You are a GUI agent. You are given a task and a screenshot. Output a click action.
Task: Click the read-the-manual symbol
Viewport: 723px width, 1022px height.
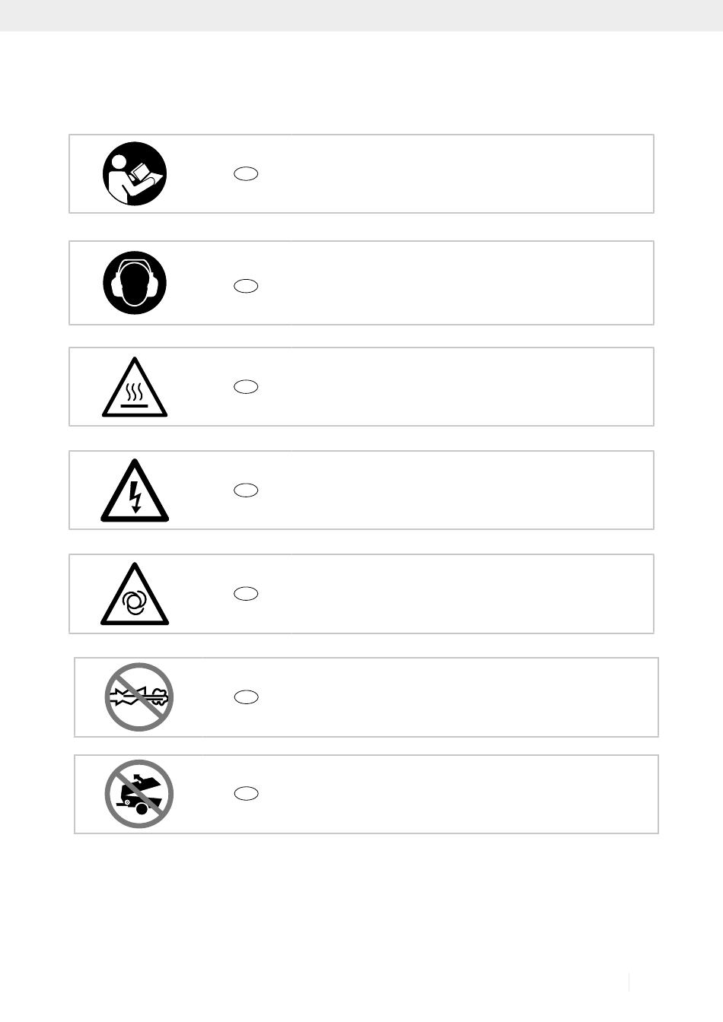tap(135, 173)
